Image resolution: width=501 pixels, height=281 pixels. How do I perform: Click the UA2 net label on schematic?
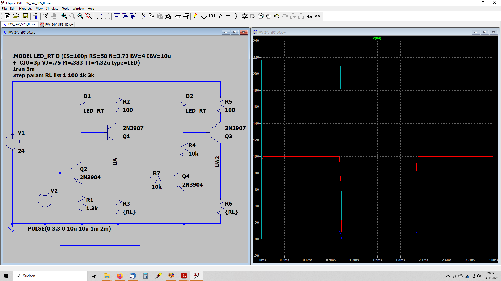pyautogui.click(x=217, y=161)
